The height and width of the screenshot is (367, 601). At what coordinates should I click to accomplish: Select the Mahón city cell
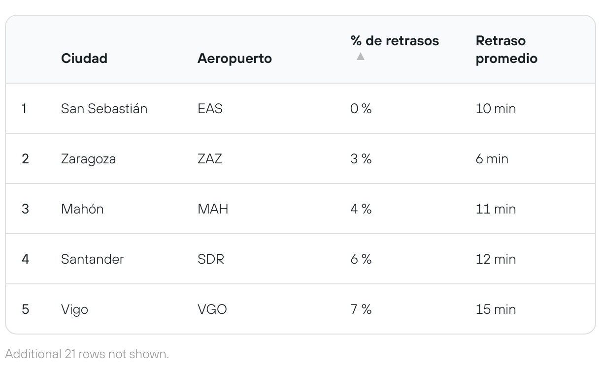pyautogui.click(x=82, y=209)
